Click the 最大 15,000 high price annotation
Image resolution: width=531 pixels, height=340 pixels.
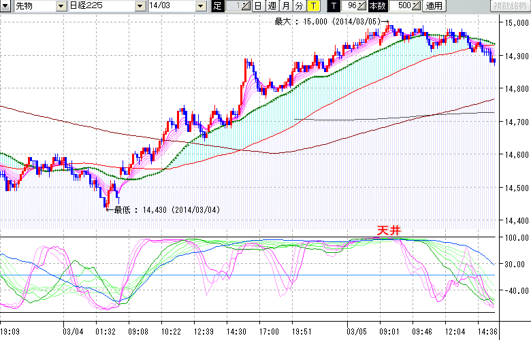329,22
